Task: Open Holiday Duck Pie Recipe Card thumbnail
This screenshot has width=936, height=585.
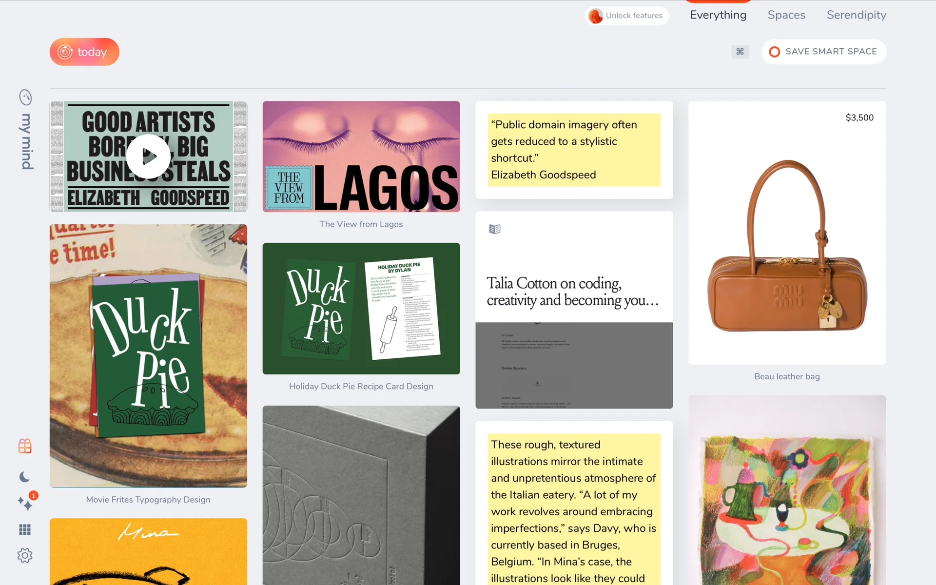Action: (x=361, y=309)
